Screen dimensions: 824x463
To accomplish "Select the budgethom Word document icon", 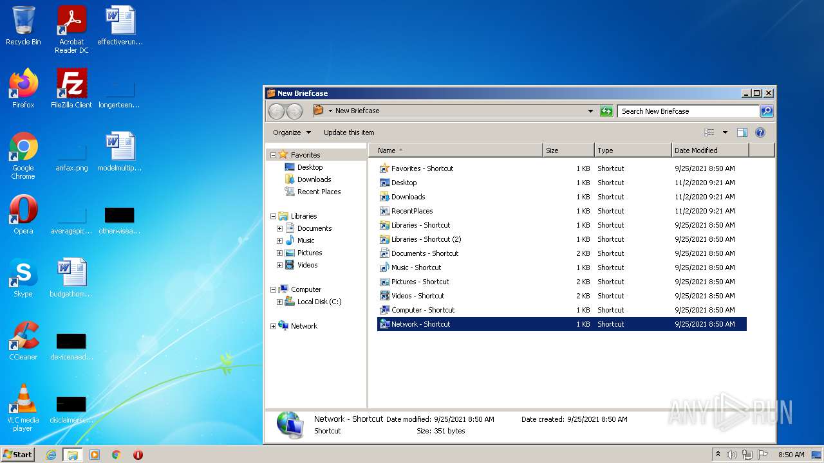I will click(71, 278).
